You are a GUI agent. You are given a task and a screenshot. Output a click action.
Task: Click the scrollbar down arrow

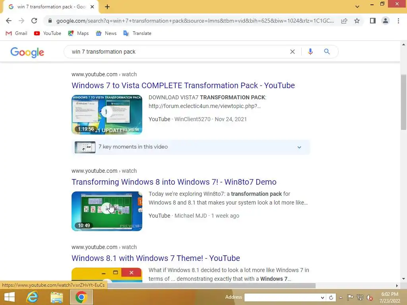click(x=403, y=279)
